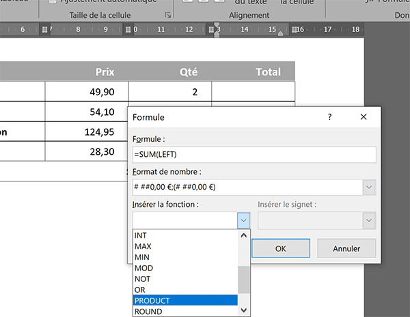Image resolution: width=410 pixels, height=317 pixels.
Task: Click the function list scrollbar thumb
Action: coord(244,280)
